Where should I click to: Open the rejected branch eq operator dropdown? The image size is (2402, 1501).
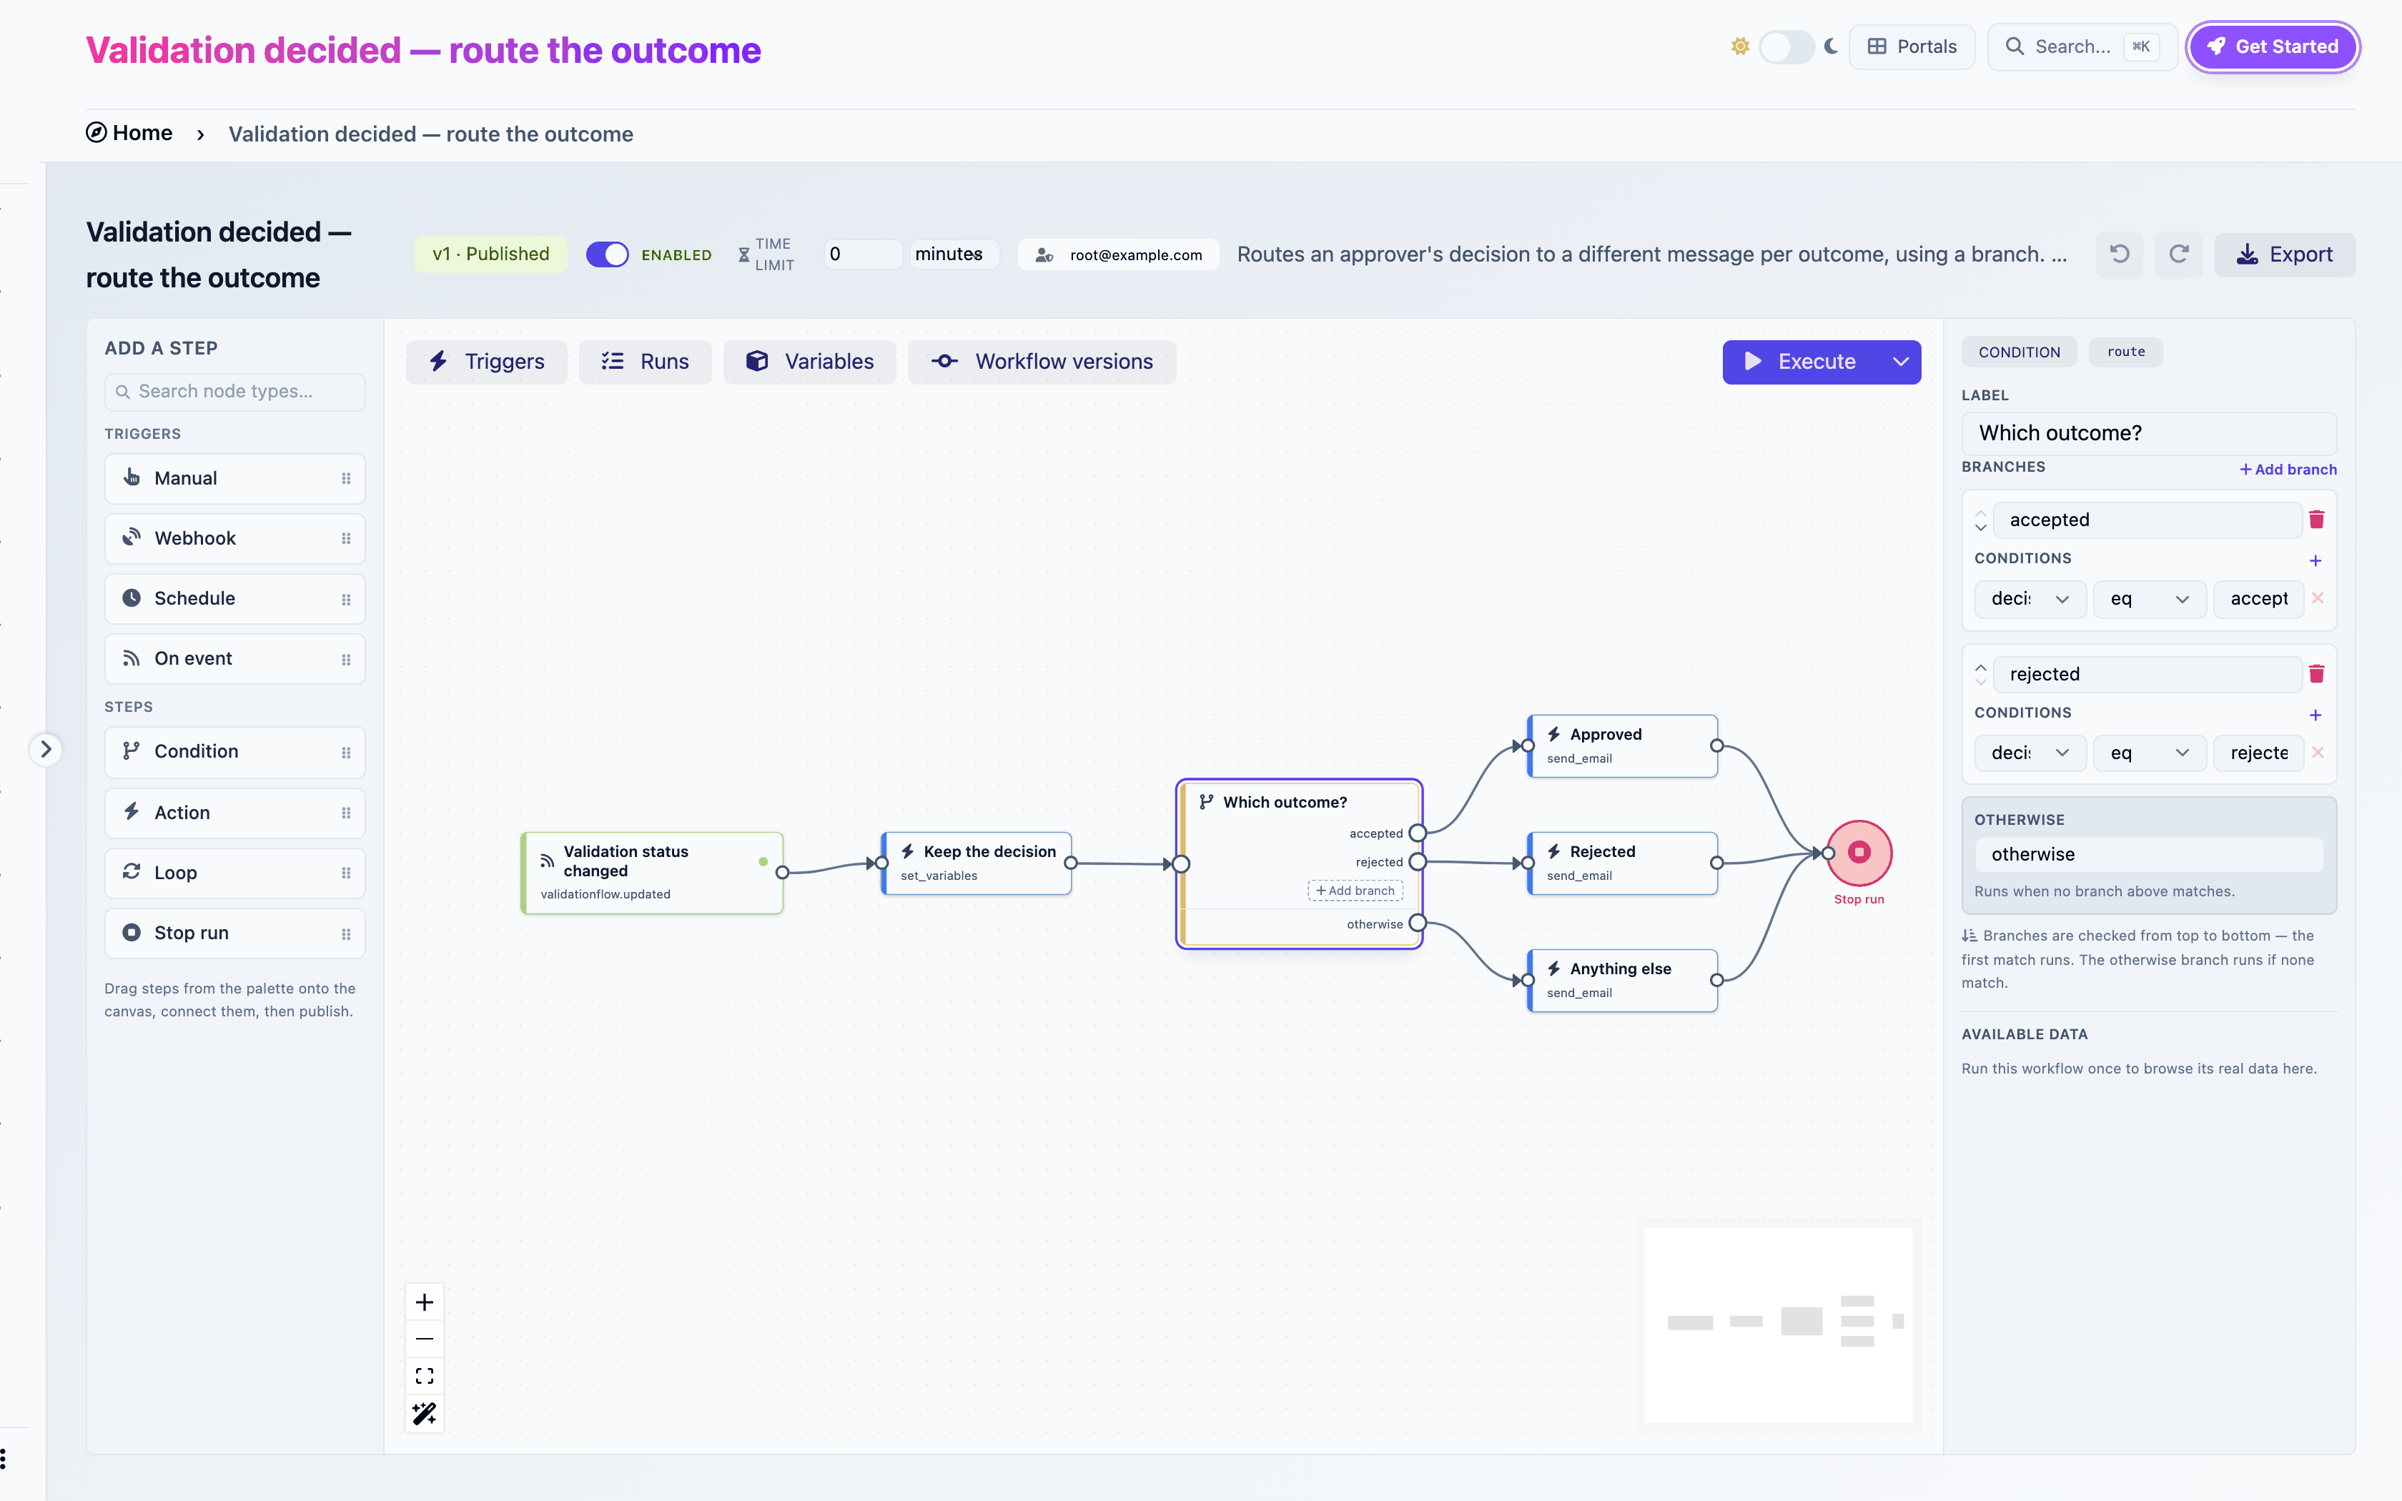[x=2149, y=753]
